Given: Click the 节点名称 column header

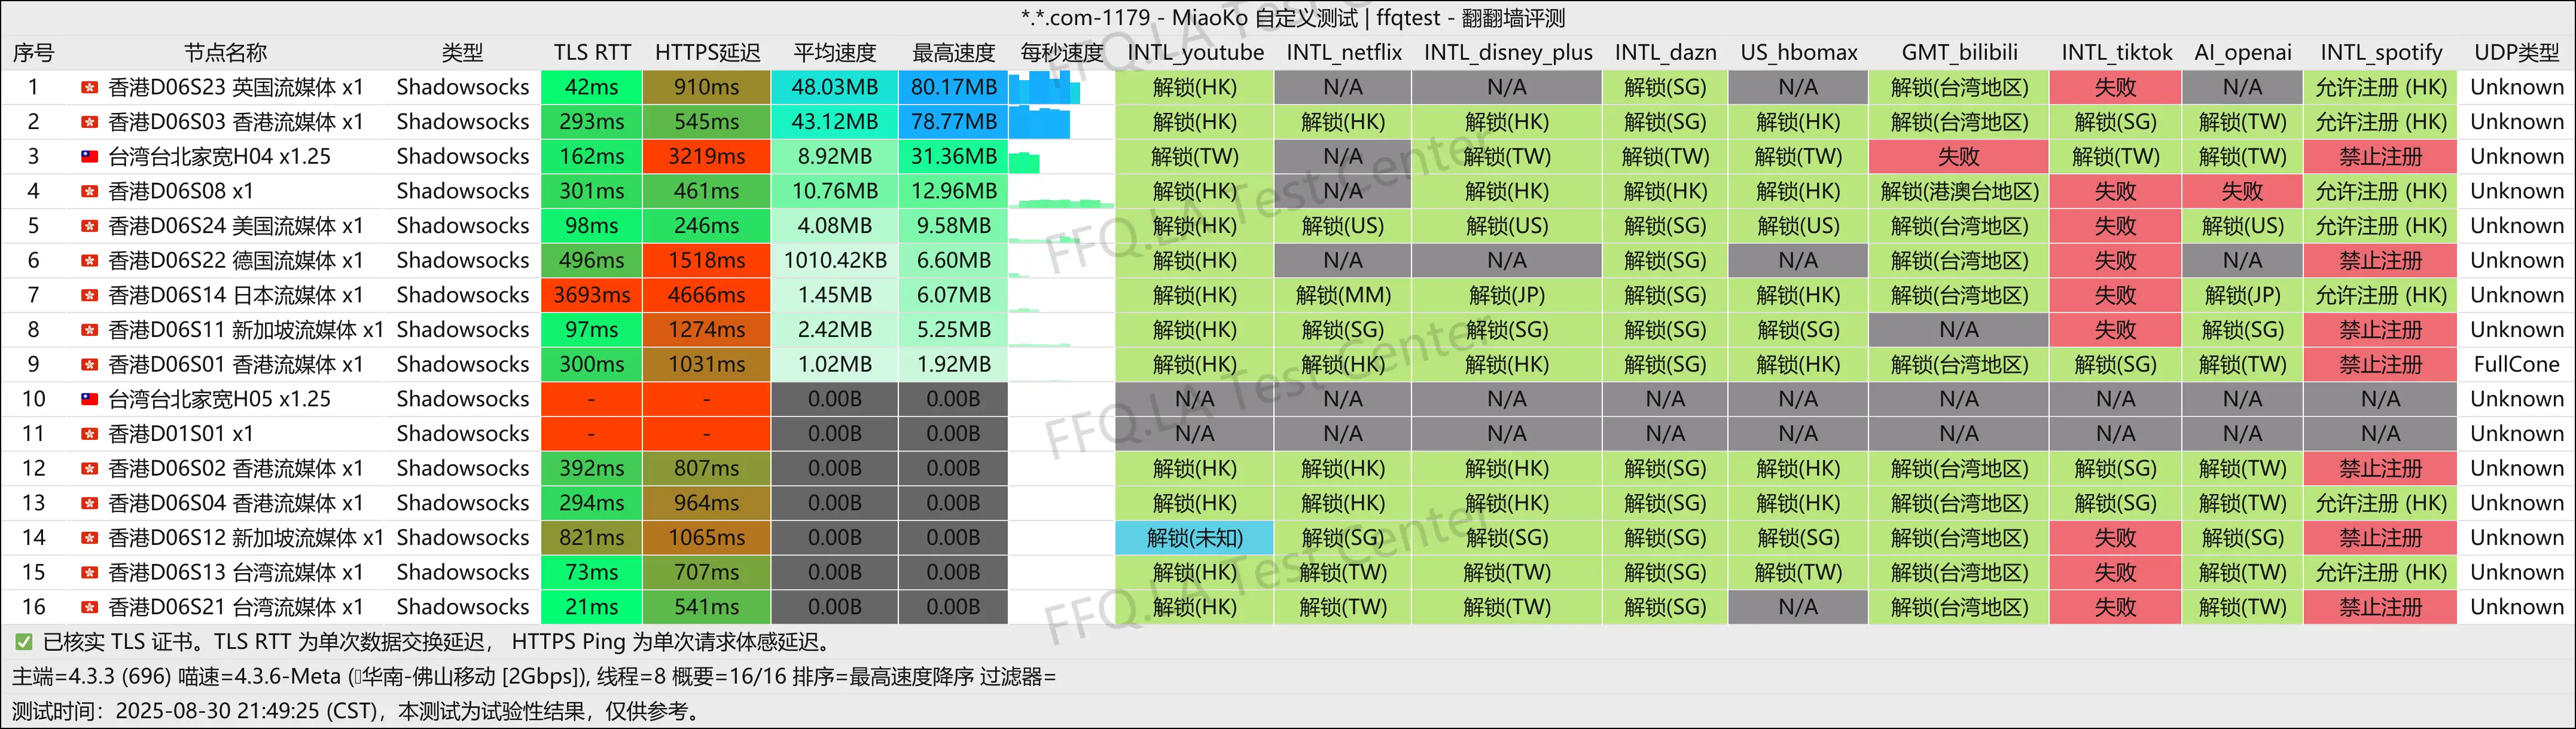Looking at the screenshot, I should (x=226, y=53).
